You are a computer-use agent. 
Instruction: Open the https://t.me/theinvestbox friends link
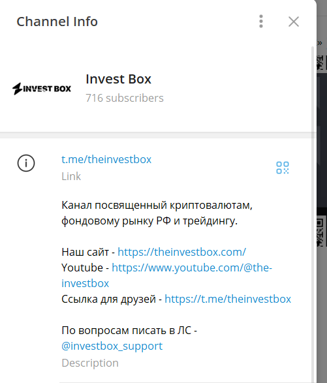pos(228,299)
